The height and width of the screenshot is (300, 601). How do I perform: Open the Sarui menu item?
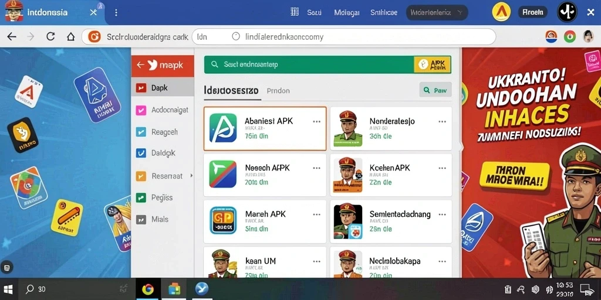click(x=314, y=12)
